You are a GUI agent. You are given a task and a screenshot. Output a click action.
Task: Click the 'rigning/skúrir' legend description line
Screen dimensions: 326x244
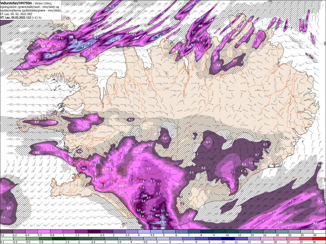click(29, 7)
